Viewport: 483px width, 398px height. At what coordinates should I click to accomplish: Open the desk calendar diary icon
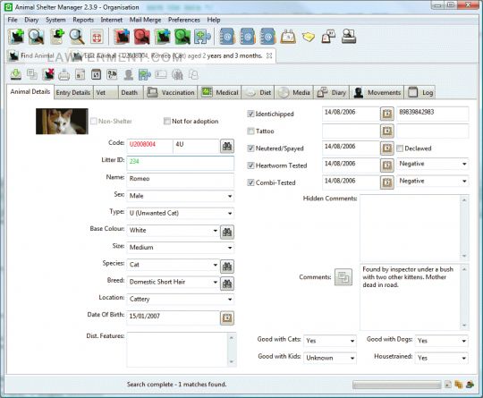pos(288,37)
